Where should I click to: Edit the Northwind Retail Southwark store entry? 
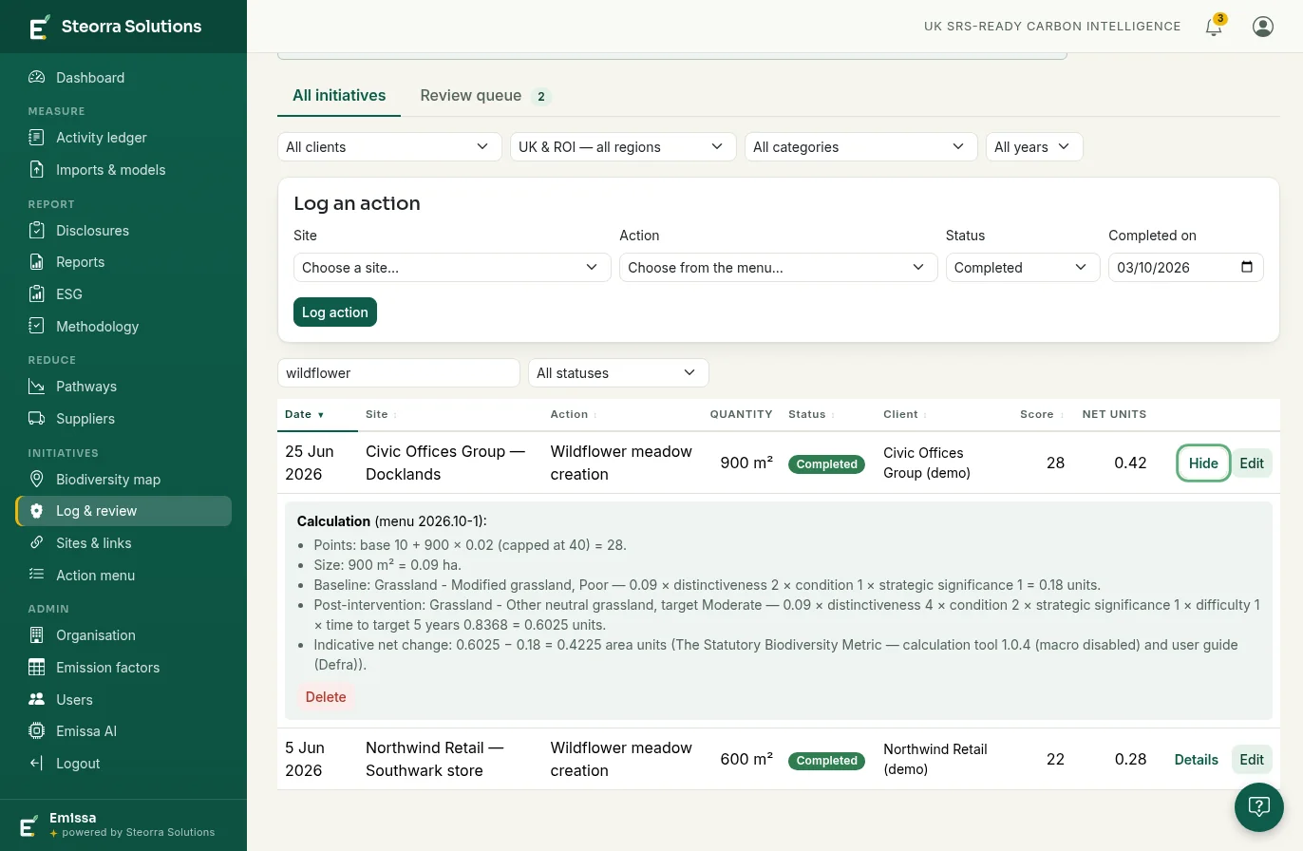1252,760
